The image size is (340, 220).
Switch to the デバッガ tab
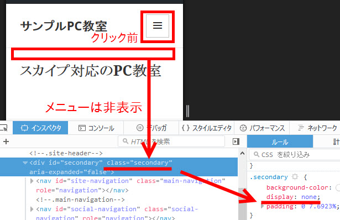151,128
